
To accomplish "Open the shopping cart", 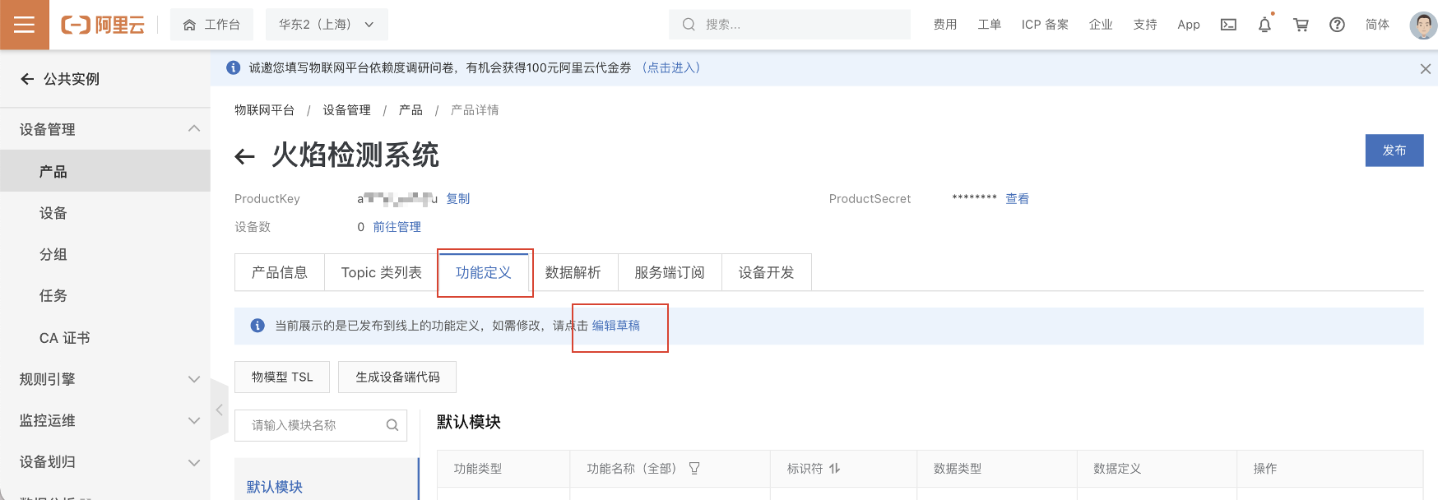I will (1301, 25).
